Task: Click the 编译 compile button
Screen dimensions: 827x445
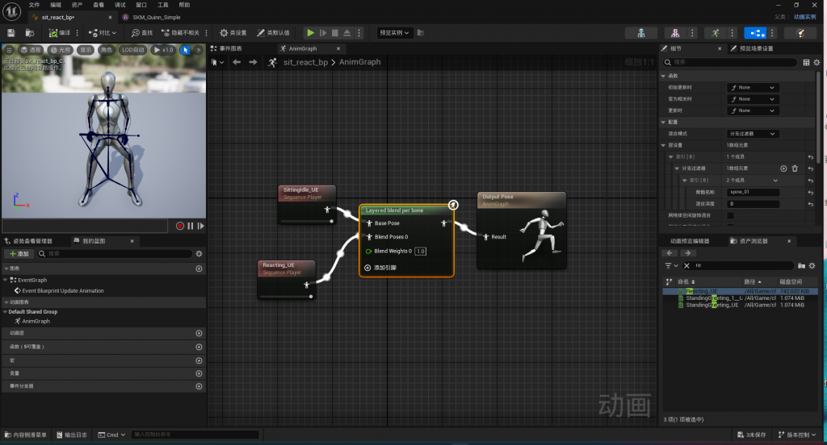Action: point(60,33)
